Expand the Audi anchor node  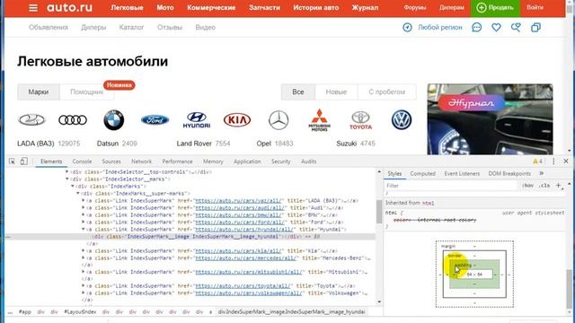point(84,207)
